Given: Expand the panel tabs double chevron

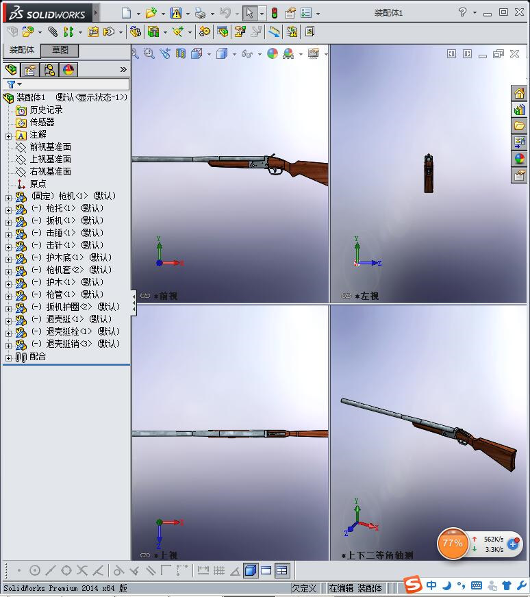Looking at the screenshot, I should (123, 69).
